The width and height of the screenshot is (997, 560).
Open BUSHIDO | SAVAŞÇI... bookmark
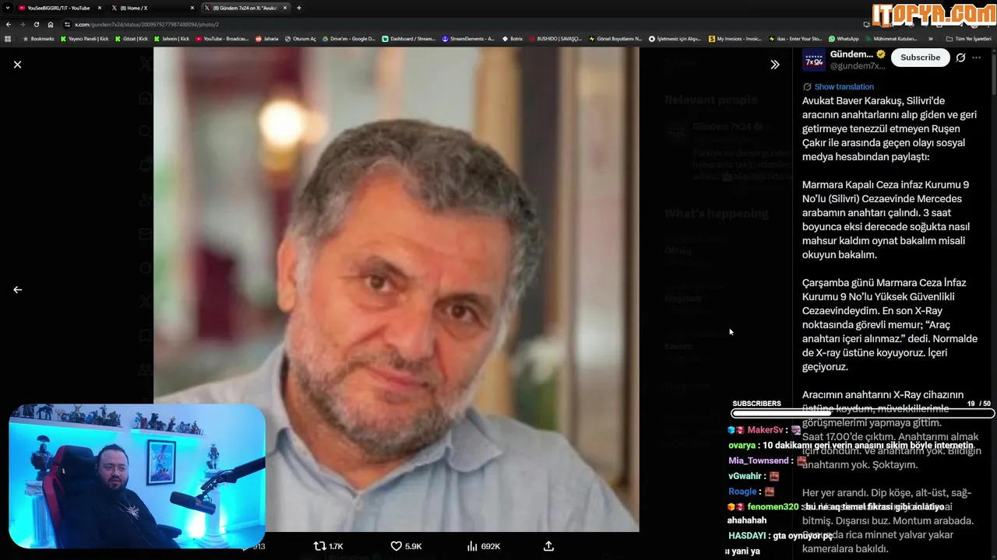555,39
